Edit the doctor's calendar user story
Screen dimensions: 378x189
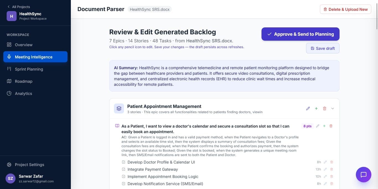[318, 126]
